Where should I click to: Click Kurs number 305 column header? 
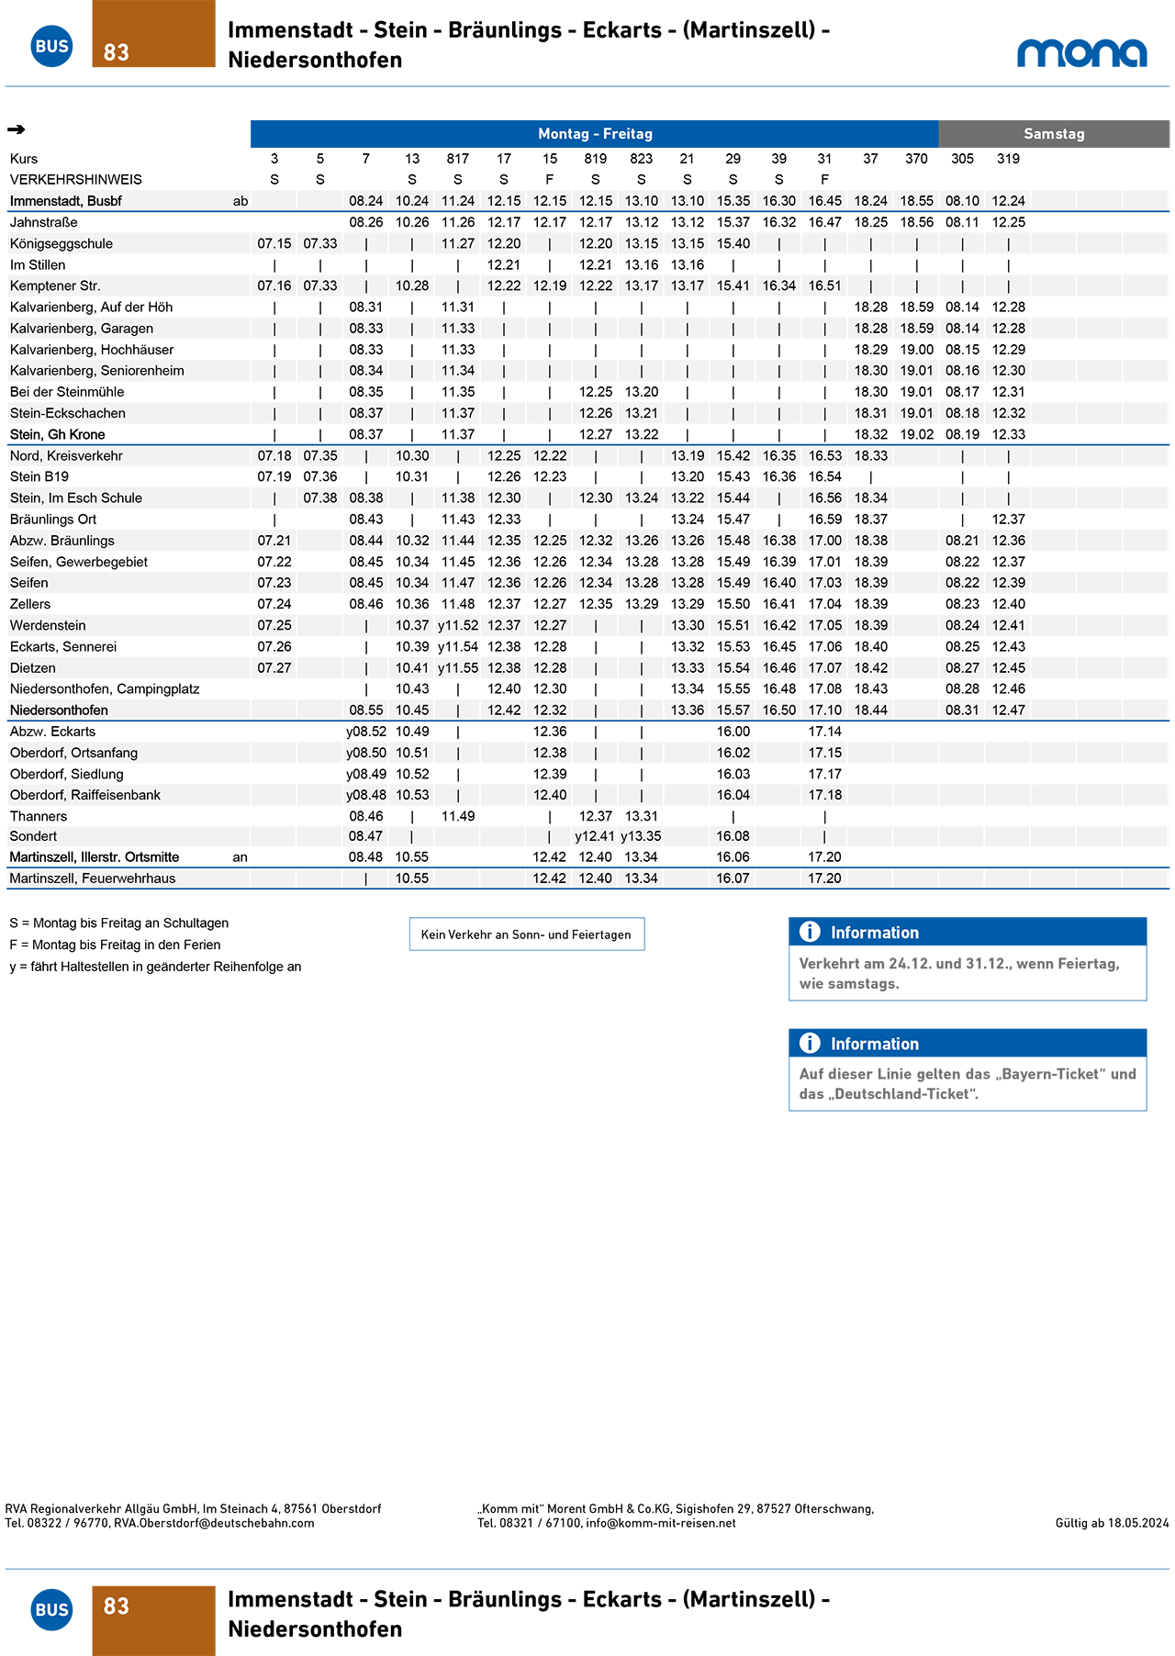click(x=962, y=159)
